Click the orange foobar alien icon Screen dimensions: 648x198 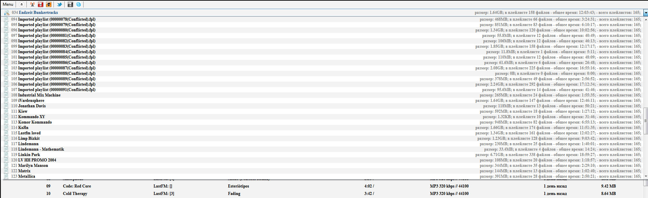tap(49, 4)
